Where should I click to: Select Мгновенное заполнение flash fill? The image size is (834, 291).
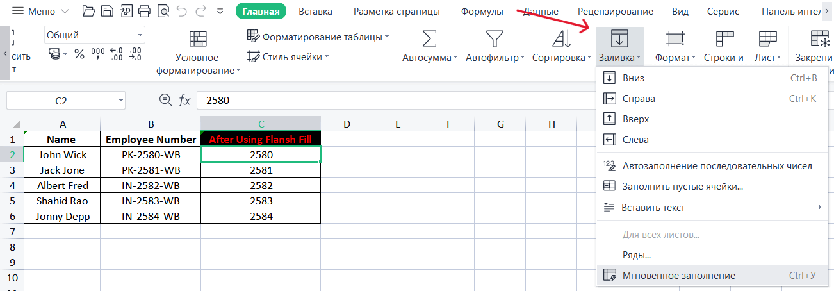712,276
